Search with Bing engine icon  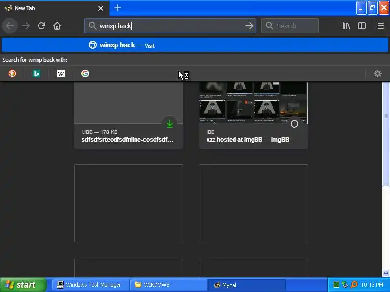tap(36, 73)
